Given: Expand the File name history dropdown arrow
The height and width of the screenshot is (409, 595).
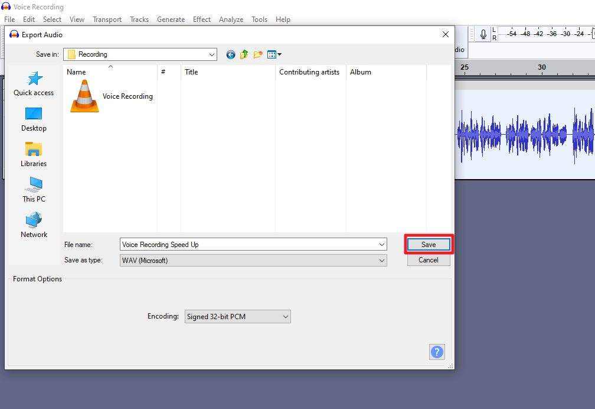Looking at the screenshot, I should (x=382, y=245).
